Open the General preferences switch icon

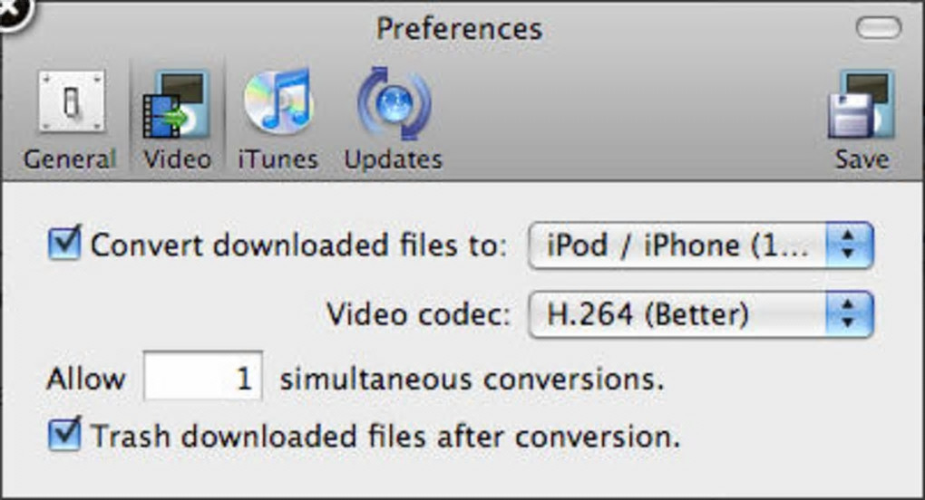[71, 104]
